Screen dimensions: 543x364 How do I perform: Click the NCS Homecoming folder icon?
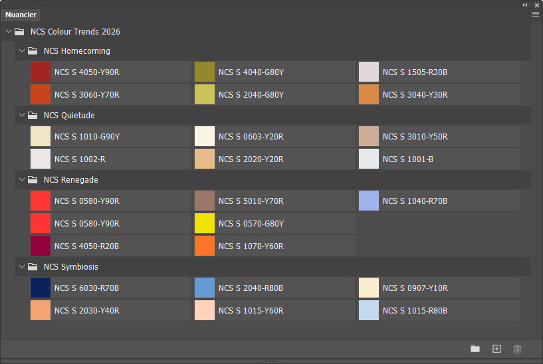click(x=33, y=51)
